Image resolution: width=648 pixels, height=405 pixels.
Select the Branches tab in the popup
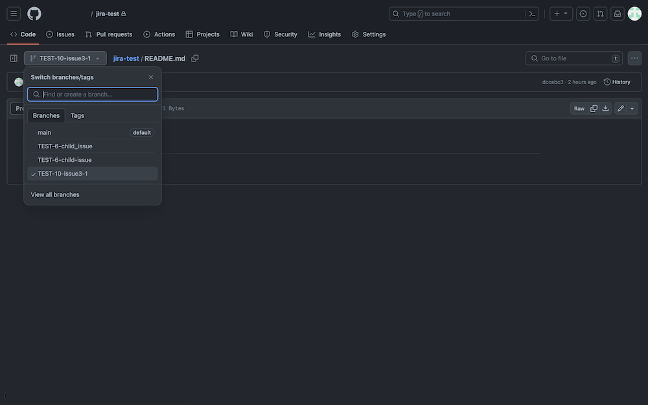click(46, 115)
